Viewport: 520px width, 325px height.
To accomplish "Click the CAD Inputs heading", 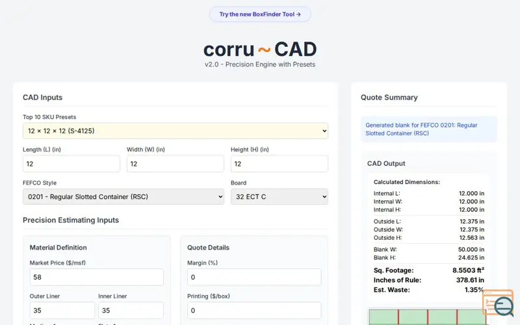I will (42, 97).
